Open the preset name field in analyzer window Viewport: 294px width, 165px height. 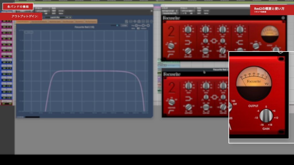[x=55, y=17]
